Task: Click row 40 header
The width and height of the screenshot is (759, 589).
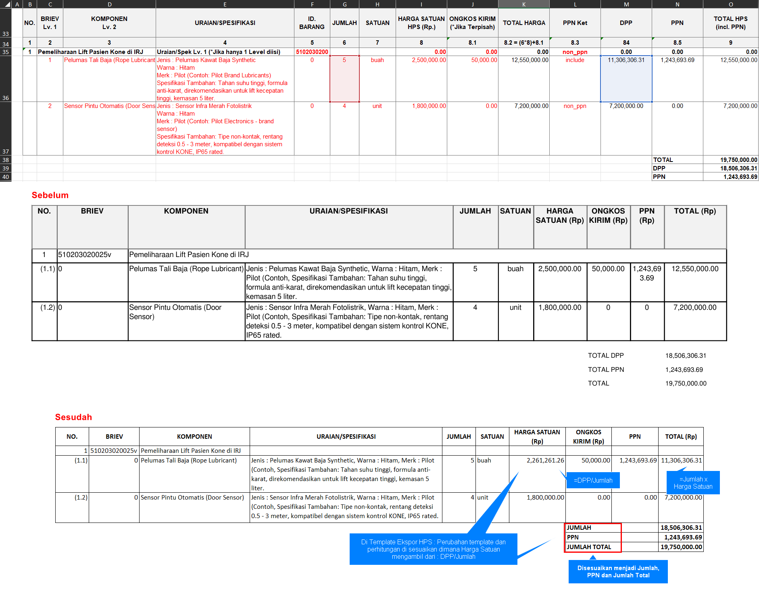Action: click(x=6, y=177)
